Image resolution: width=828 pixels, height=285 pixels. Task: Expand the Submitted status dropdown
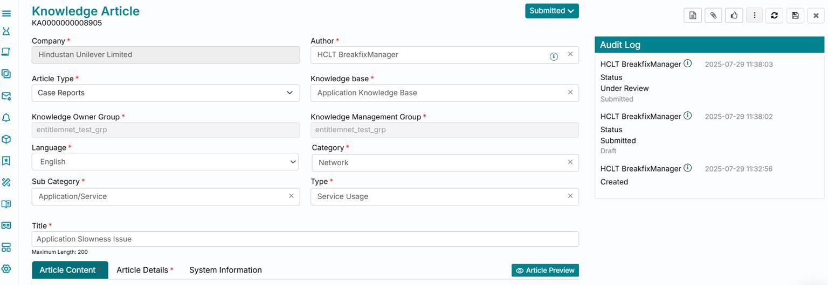(x=551, y=11)
